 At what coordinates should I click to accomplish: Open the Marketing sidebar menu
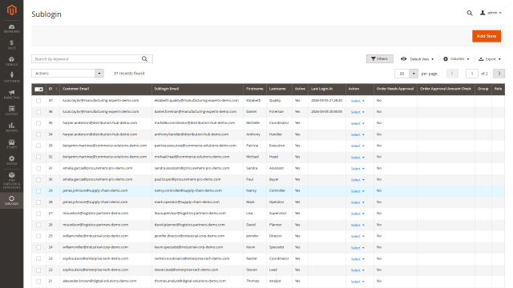tap(11, 94)
